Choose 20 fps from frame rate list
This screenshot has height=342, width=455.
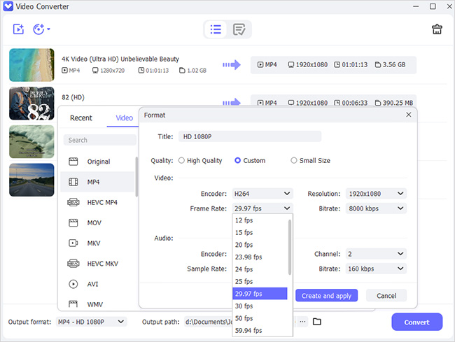[x=260, y=245]
